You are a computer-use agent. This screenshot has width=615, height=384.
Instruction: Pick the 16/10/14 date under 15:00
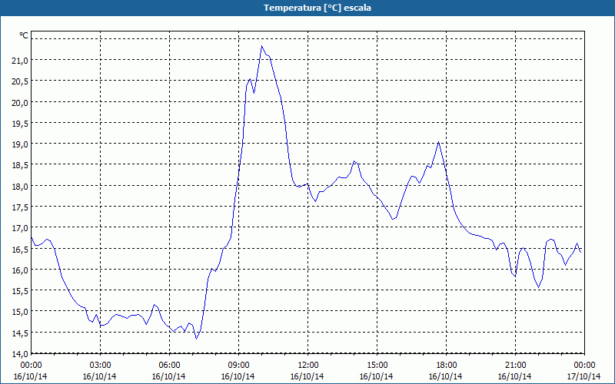point(377,376)
